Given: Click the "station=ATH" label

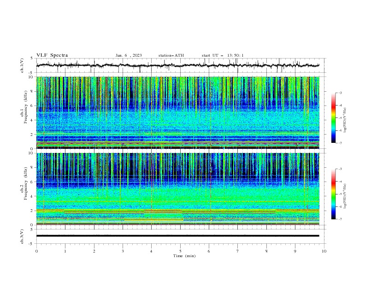Looking at the screenshot, I should 171,55.
